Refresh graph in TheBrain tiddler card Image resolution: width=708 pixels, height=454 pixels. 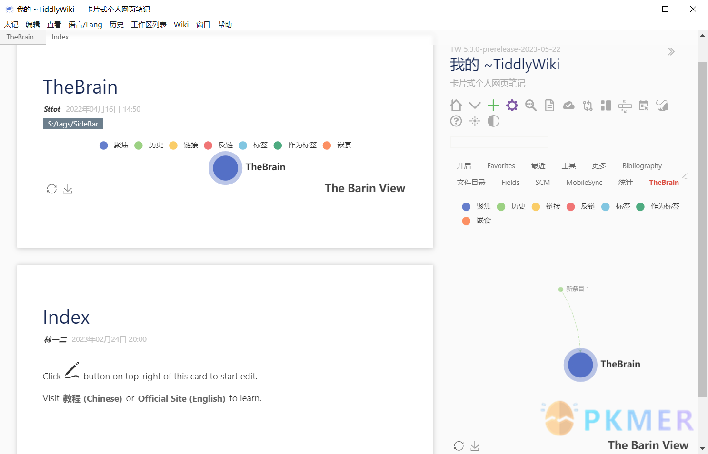(52, 189)
